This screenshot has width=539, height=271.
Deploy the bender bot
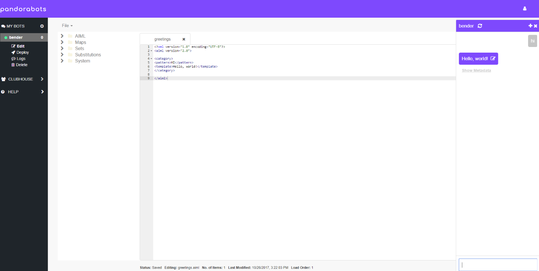pos(20,52)
